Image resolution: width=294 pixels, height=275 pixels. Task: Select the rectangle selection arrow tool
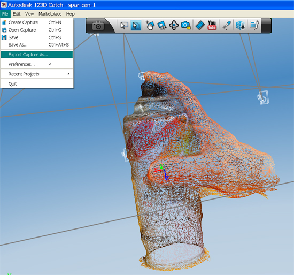(124, 25)
